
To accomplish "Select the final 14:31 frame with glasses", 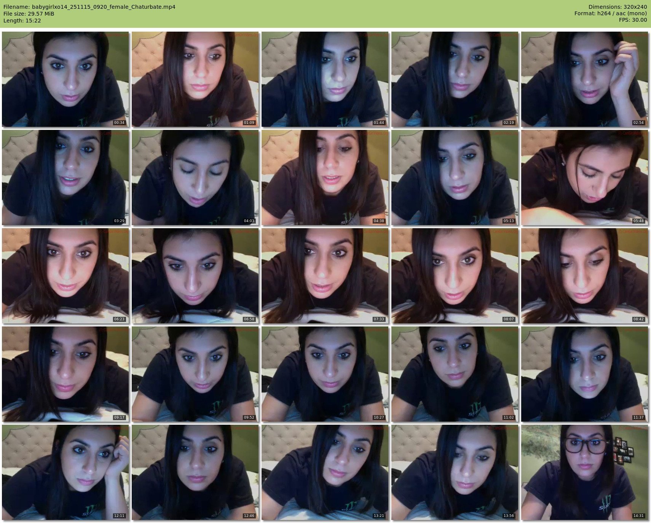I will [x=584, y=472].
